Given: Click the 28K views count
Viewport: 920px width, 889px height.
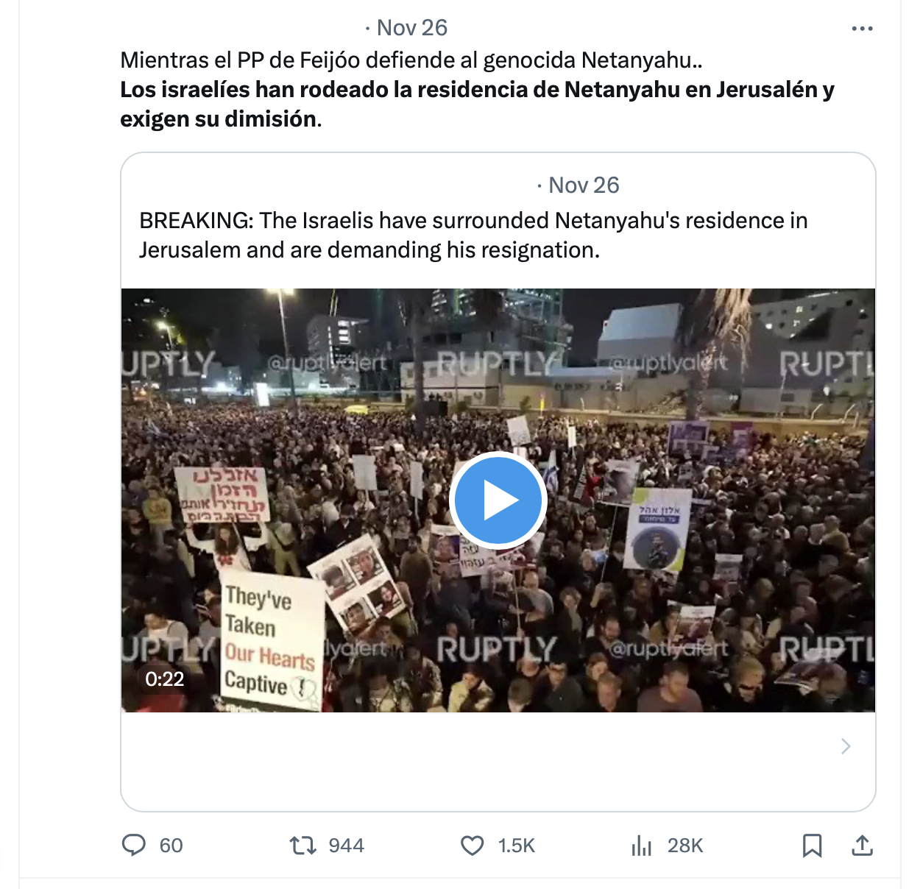Looking at the screenshot, I should tap(686, 846).
